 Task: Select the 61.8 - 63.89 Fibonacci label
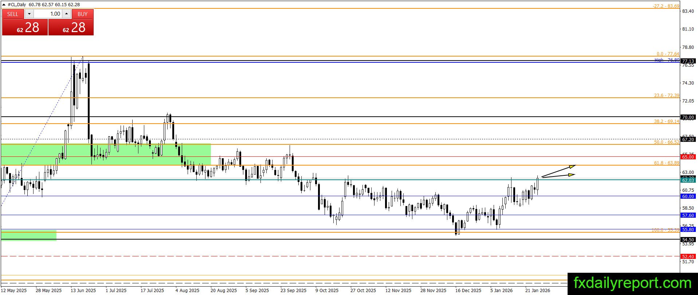click(x=667, y=163)
